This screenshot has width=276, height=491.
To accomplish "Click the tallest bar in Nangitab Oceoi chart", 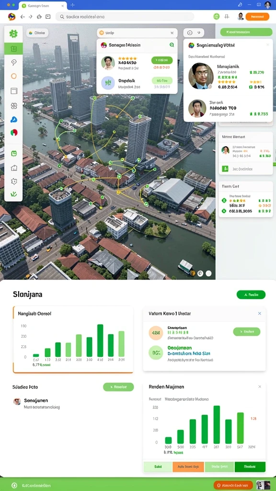I will point(100,341).
